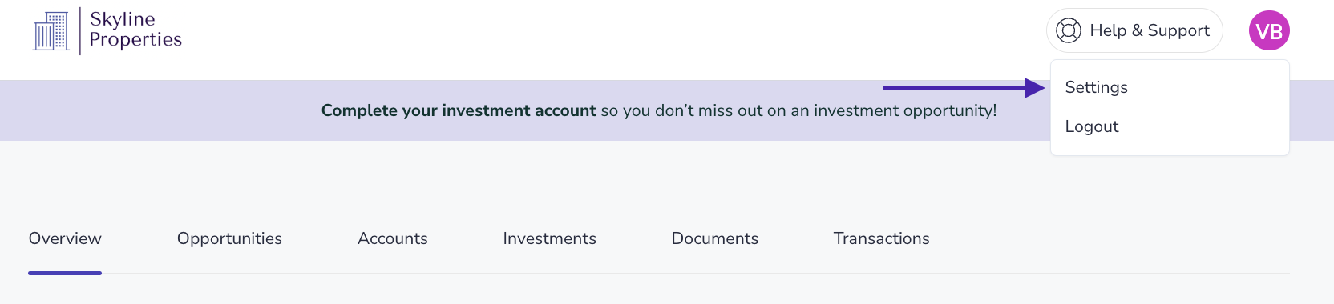Open the Help & Support button label

1150,30
